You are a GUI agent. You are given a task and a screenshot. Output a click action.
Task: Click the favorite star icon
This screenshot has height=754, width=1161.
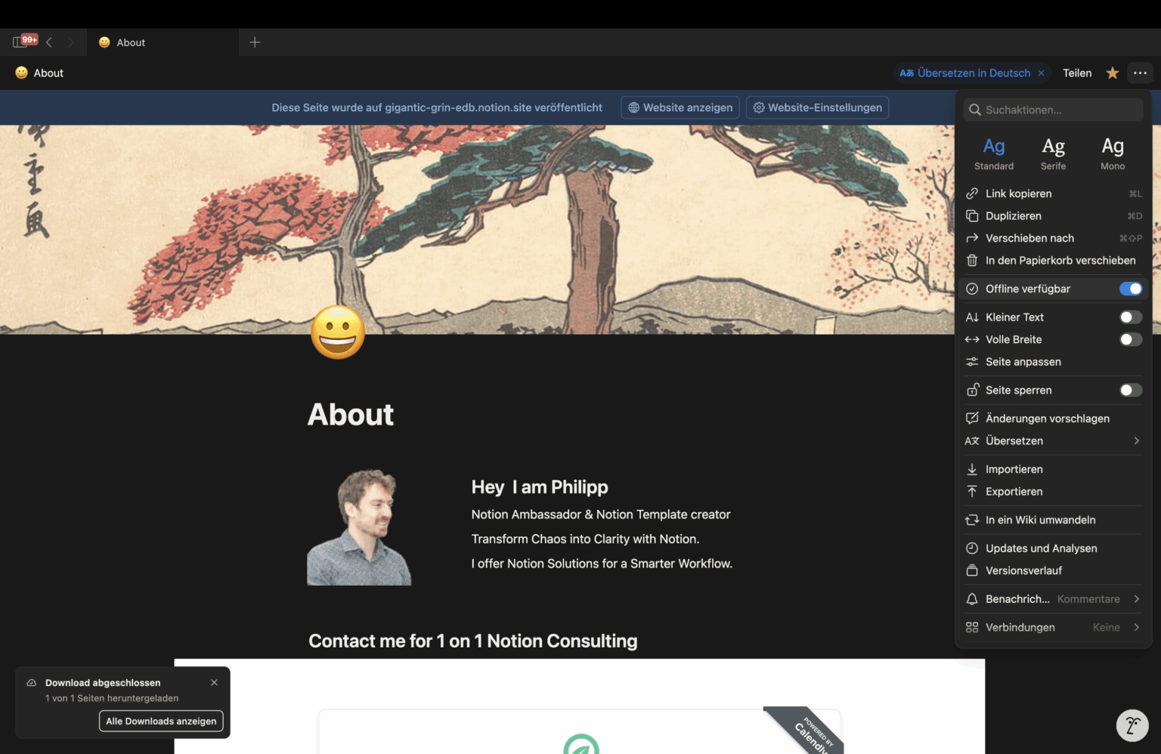(1112, 73)
